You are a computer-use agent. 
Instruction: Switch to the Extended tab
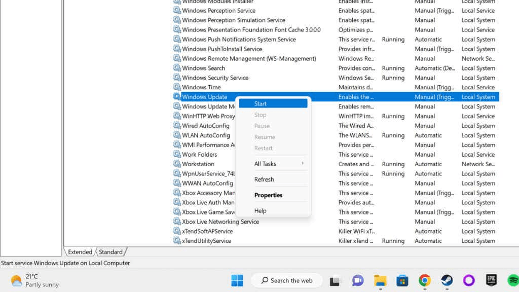[x=80, y=252]
